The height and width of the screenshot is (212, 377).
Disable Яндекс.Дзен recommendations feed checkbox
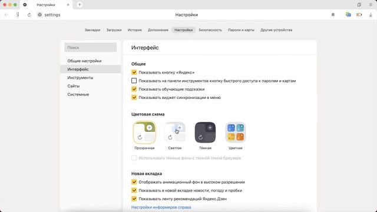point(134,199)
